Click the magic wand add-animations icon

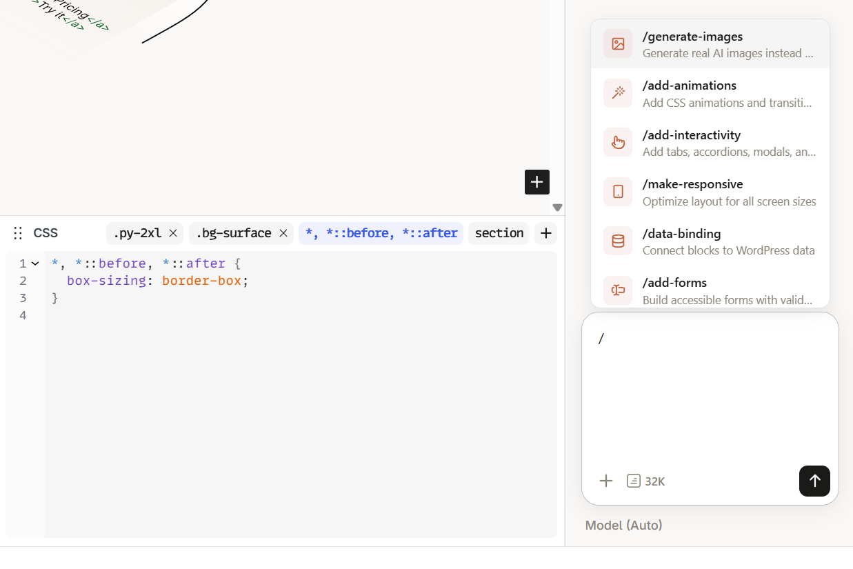point(618,93)
